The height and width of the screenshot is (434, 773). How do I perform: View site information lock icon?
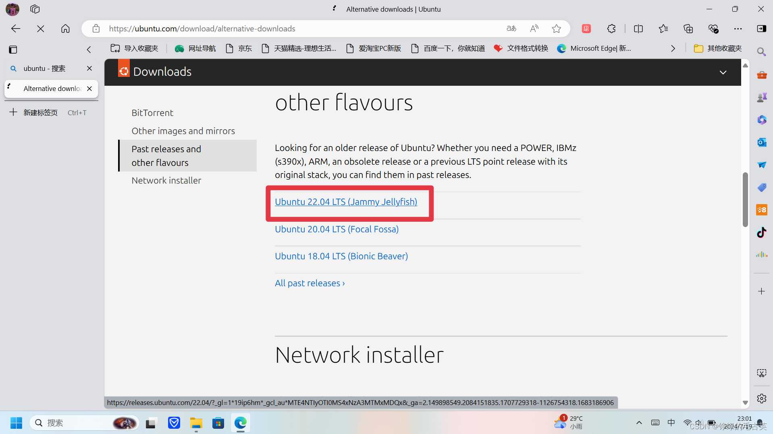pyautogui.click(x=96, y=29)
